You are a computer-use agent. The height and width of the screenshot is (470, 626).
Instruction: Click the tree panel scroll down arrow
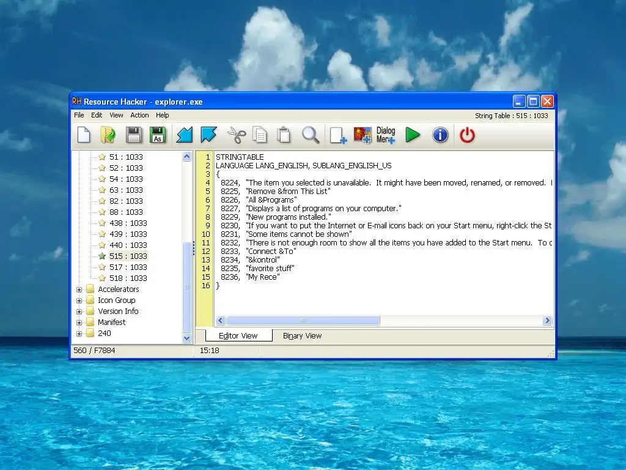(186, 338)
